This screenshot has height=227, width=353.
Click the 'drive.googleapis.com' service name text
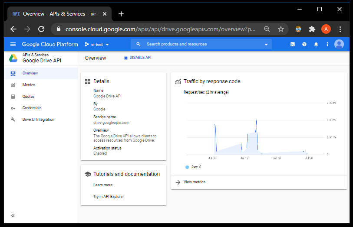pyautogui.click(x=111, y=123)
